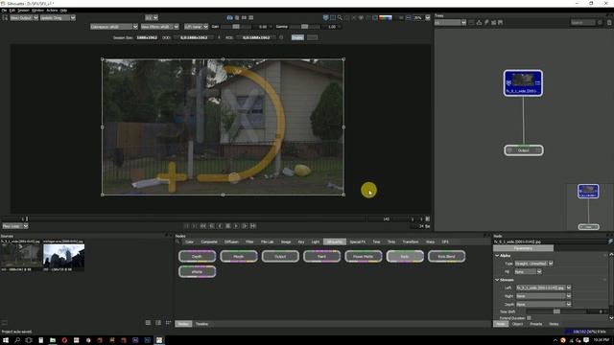Click the brush icon in Trees toolbar

(x=486, y=23)
